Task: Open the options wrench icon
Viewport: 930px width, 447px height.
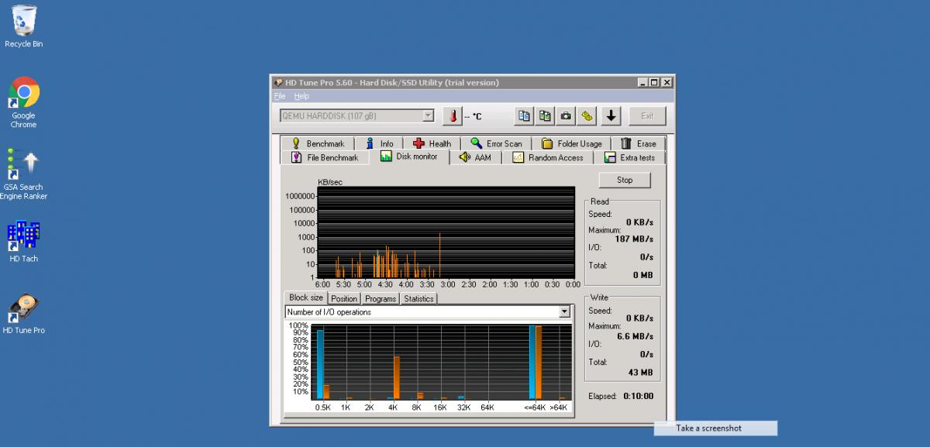Action: 587,116
